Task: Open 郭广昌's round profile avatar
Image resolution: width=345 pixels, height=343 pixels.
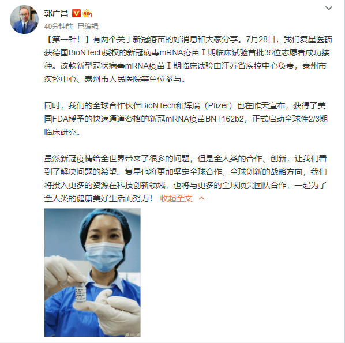Action: pos(24,20)
